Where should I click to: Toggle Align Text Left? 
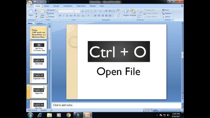coord(95,16)
